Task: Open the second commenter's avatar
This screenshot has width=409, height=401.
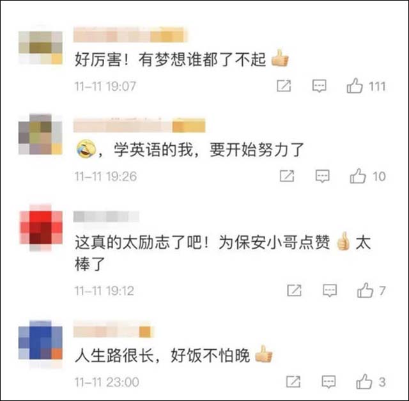Action: coord(40,134)
